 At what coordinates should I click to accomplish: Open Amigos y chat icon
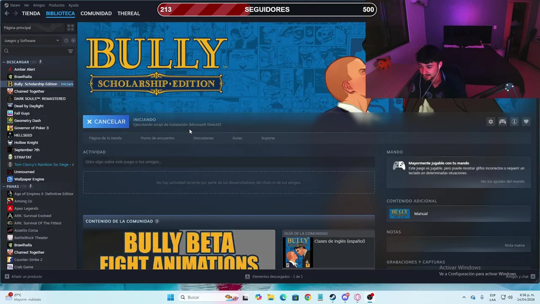click(533, 277)
